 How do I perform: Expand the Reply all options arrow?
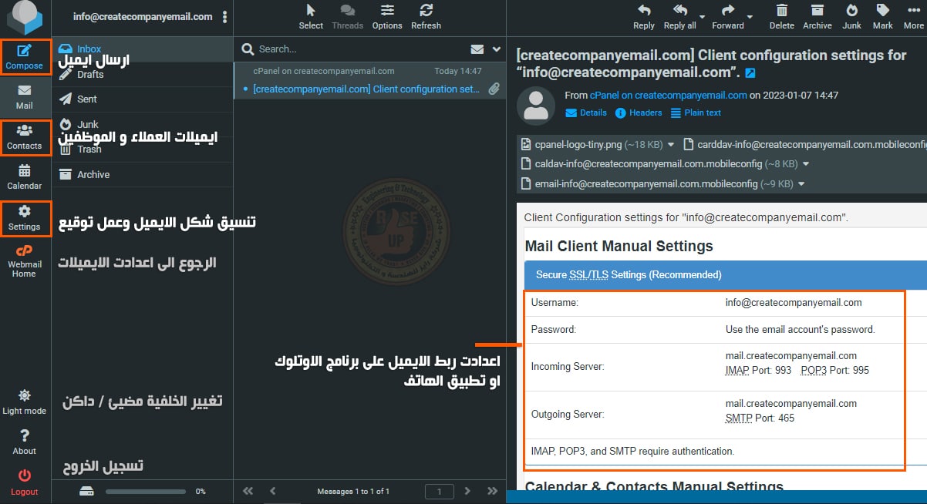click(x=702, y=17)
